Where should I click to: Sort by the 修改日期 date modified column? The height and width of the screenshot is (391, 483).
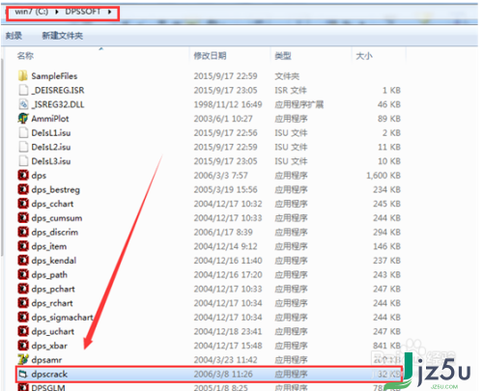[210, 56]
